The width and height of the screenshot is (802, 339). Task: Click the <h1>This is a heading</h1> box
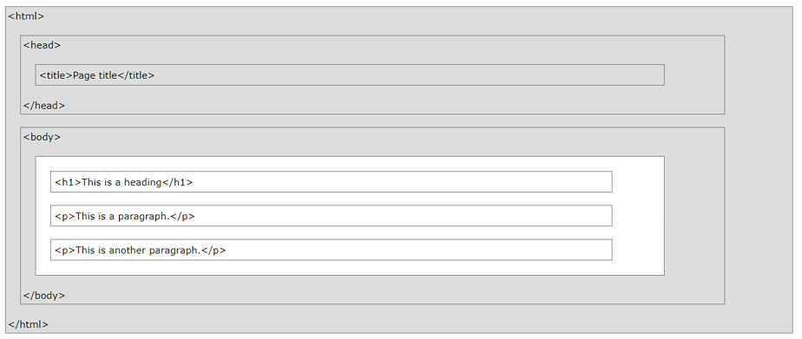331,182
